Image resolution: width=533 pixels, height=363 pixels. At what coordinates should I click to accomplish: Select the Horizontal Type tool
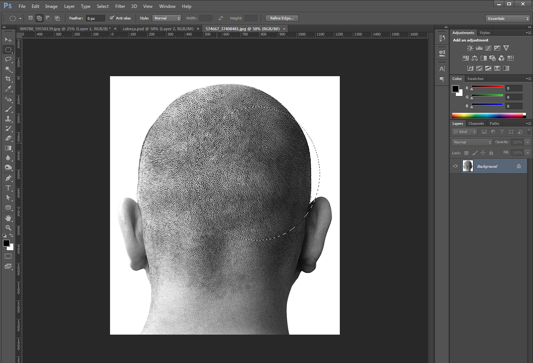tap(8, 188)
